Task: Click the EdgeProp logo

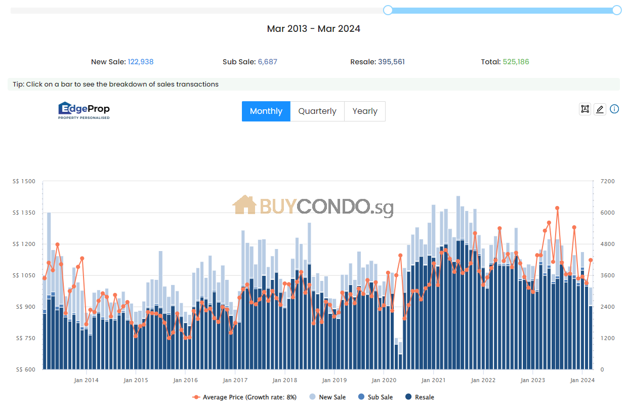Action: coord(84,110)
